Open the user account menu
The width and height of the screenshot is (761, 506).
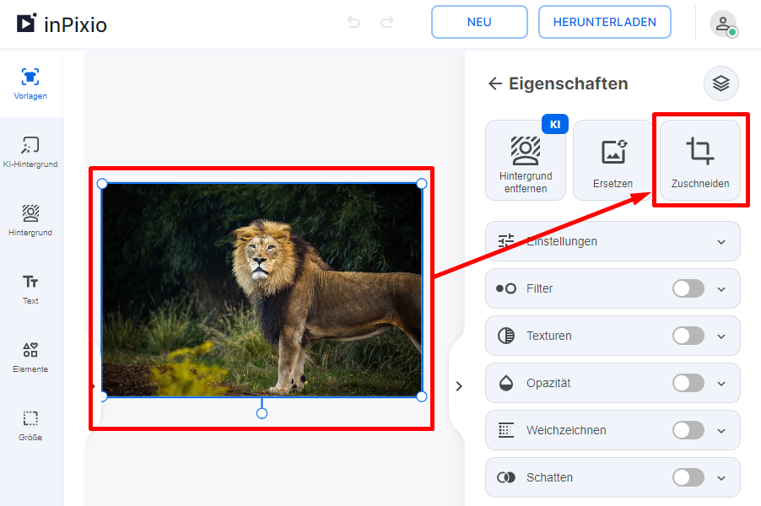pos(723,22)
